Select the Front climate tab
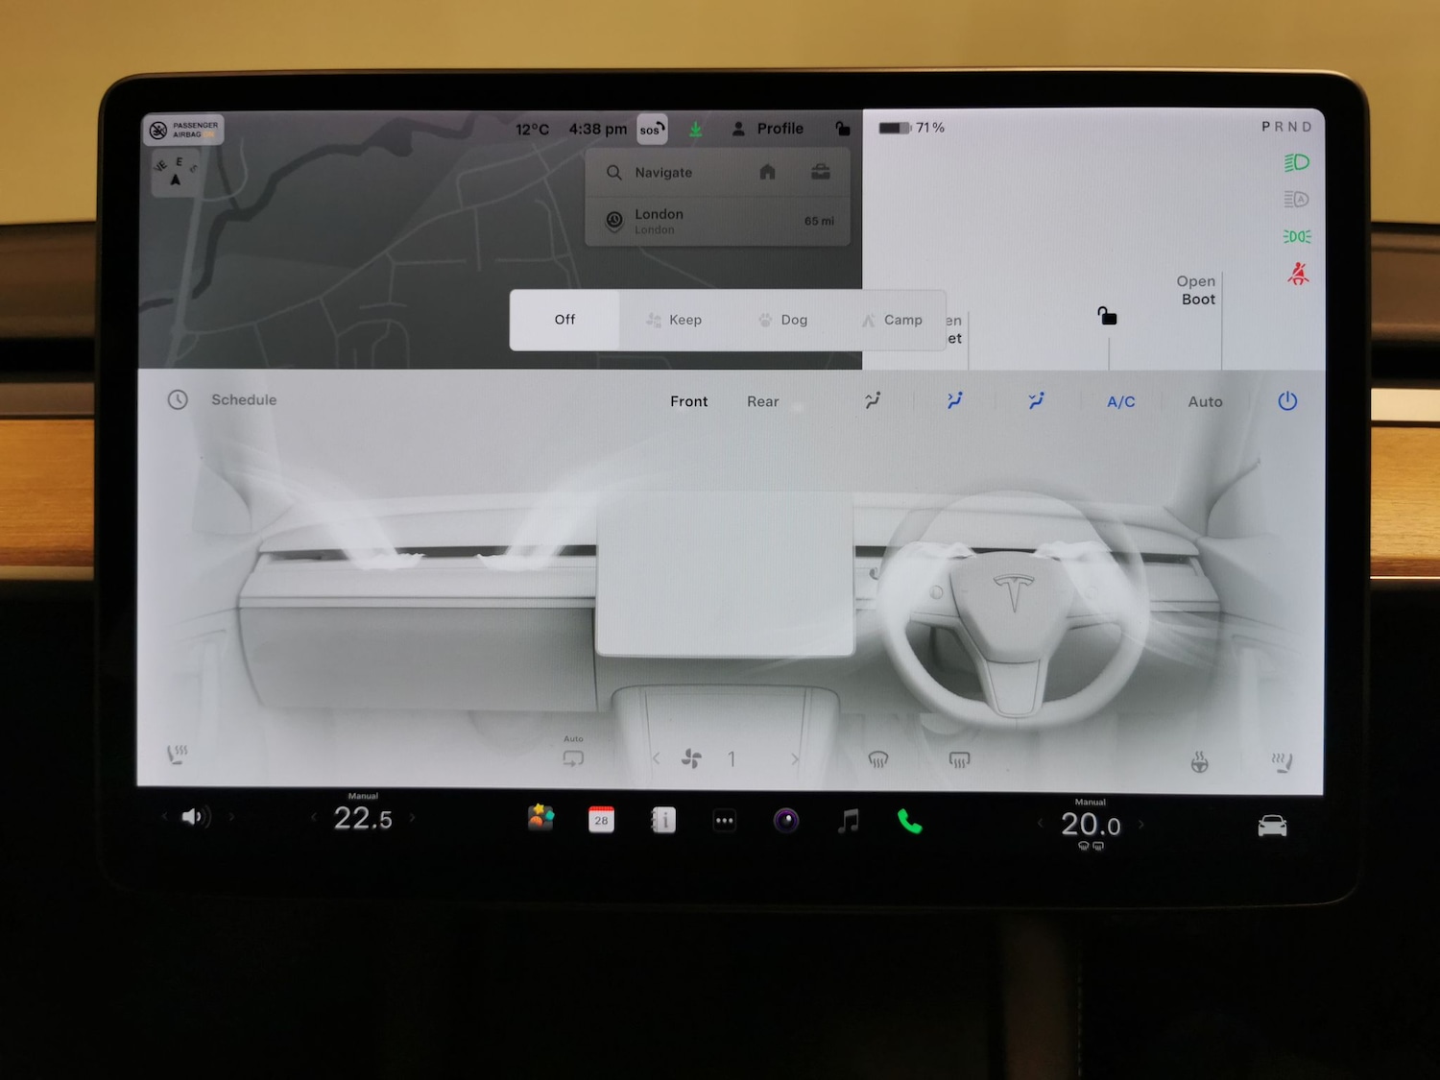The width and height of the screenshot is (1440, 1080). click(x=688, y=401)
